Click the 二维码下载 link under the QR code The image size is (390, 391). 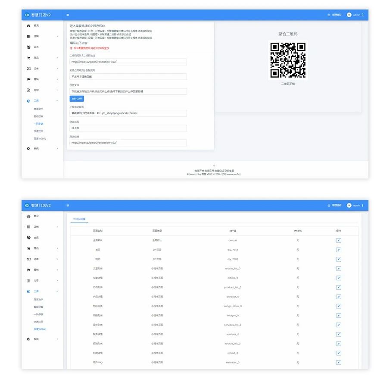[288, 84]
